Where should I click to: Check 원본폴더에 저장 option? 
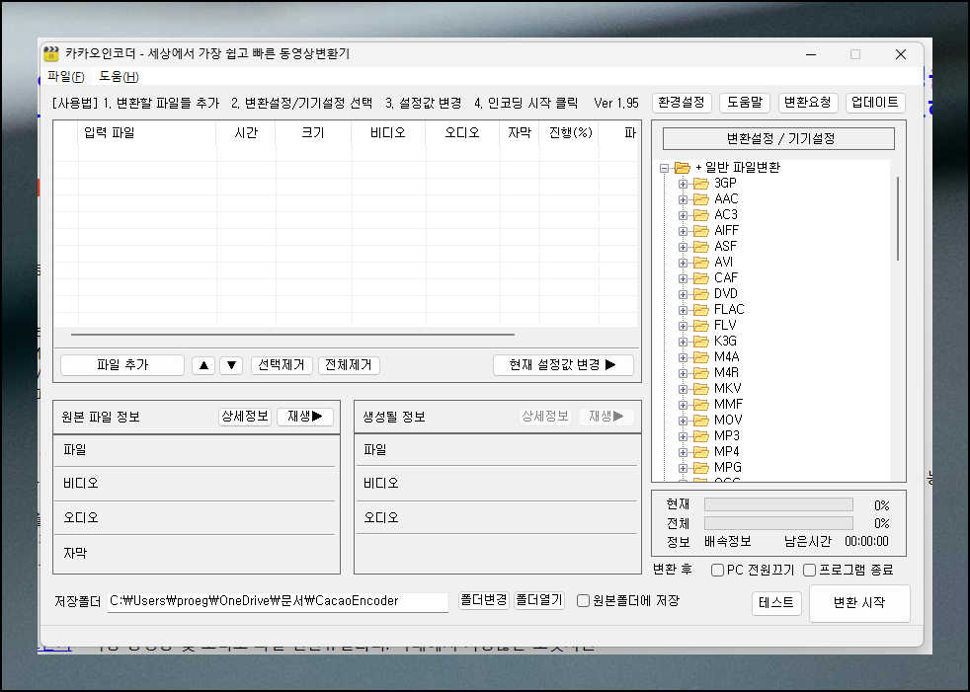point(583,600)
